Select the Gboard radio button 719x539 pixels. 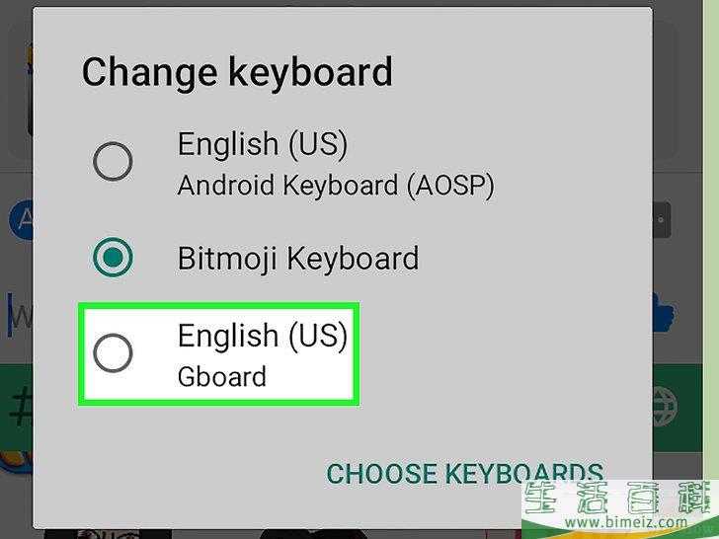pyautogui.click(x=113, y=353)
